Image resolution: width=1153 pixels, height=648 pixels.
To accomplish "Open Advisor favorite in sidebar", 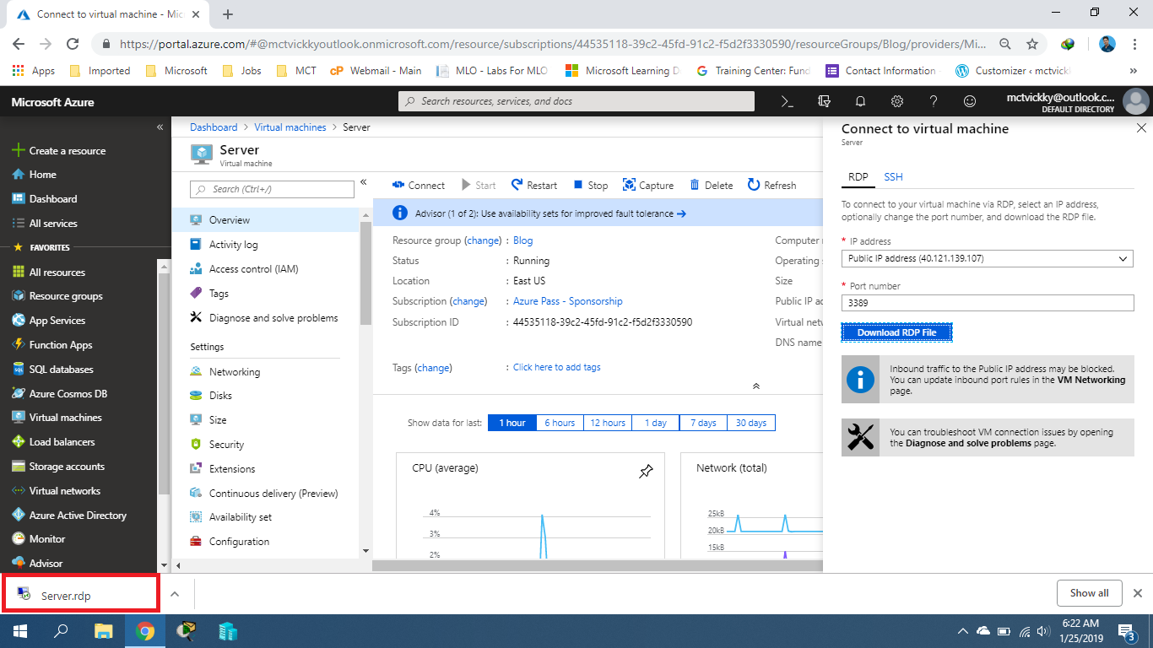I will pos(37,564).
